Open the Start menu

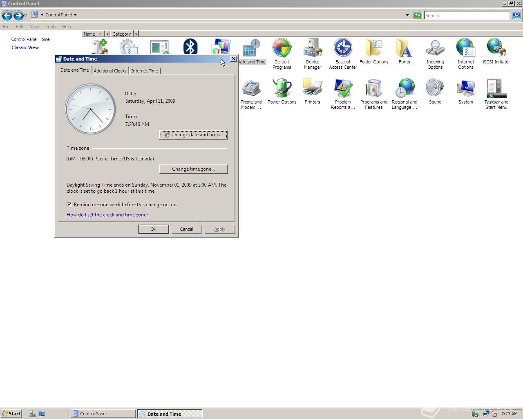[11, 414]
